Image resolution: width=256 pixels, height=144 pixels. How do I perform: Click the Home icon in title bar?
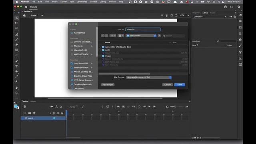coord(26,7)
